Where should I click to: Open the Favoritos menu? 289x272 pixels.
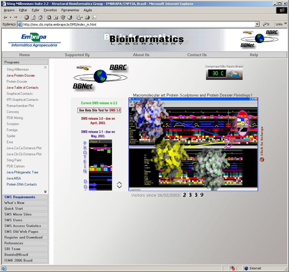click(50, 10)
